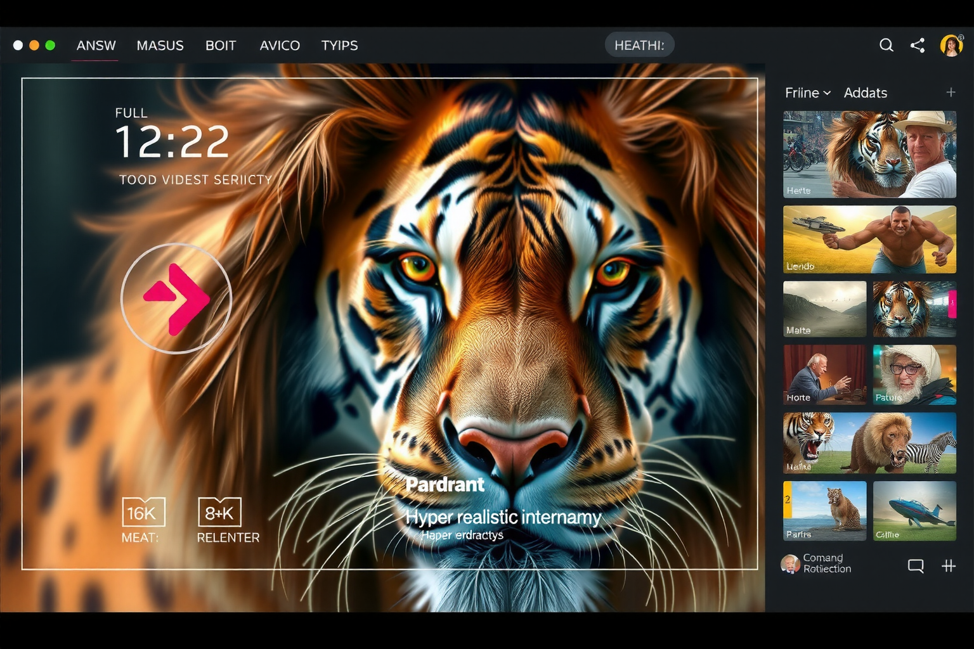Select the 8+K quality badge
Viewport: 974px width, 649px height.
[x=219, y=512]
